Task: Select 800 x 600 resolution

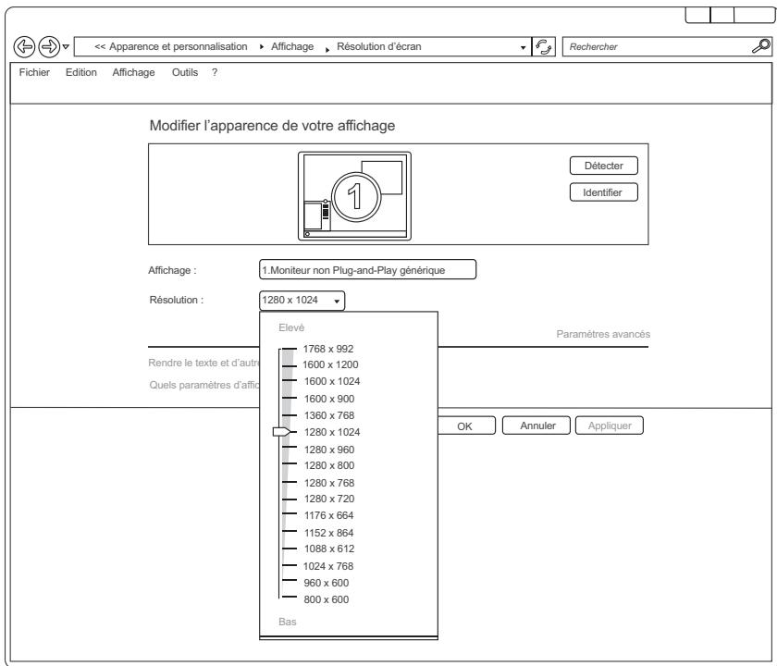Action: coord(326,599)
